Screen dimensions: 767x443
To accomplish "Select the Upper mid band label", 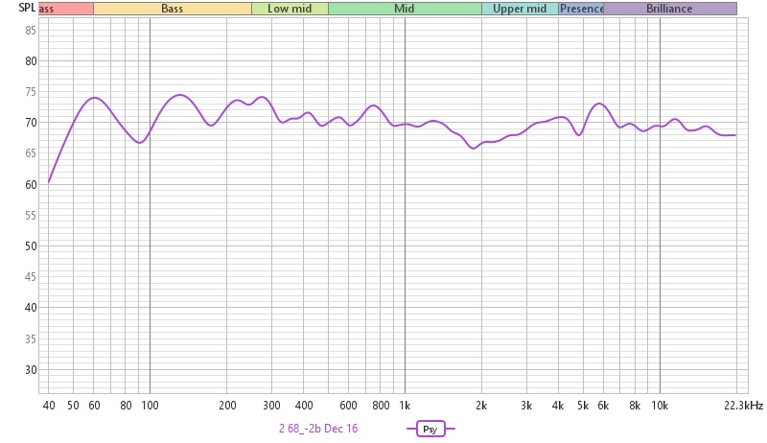I will point(520,9).
